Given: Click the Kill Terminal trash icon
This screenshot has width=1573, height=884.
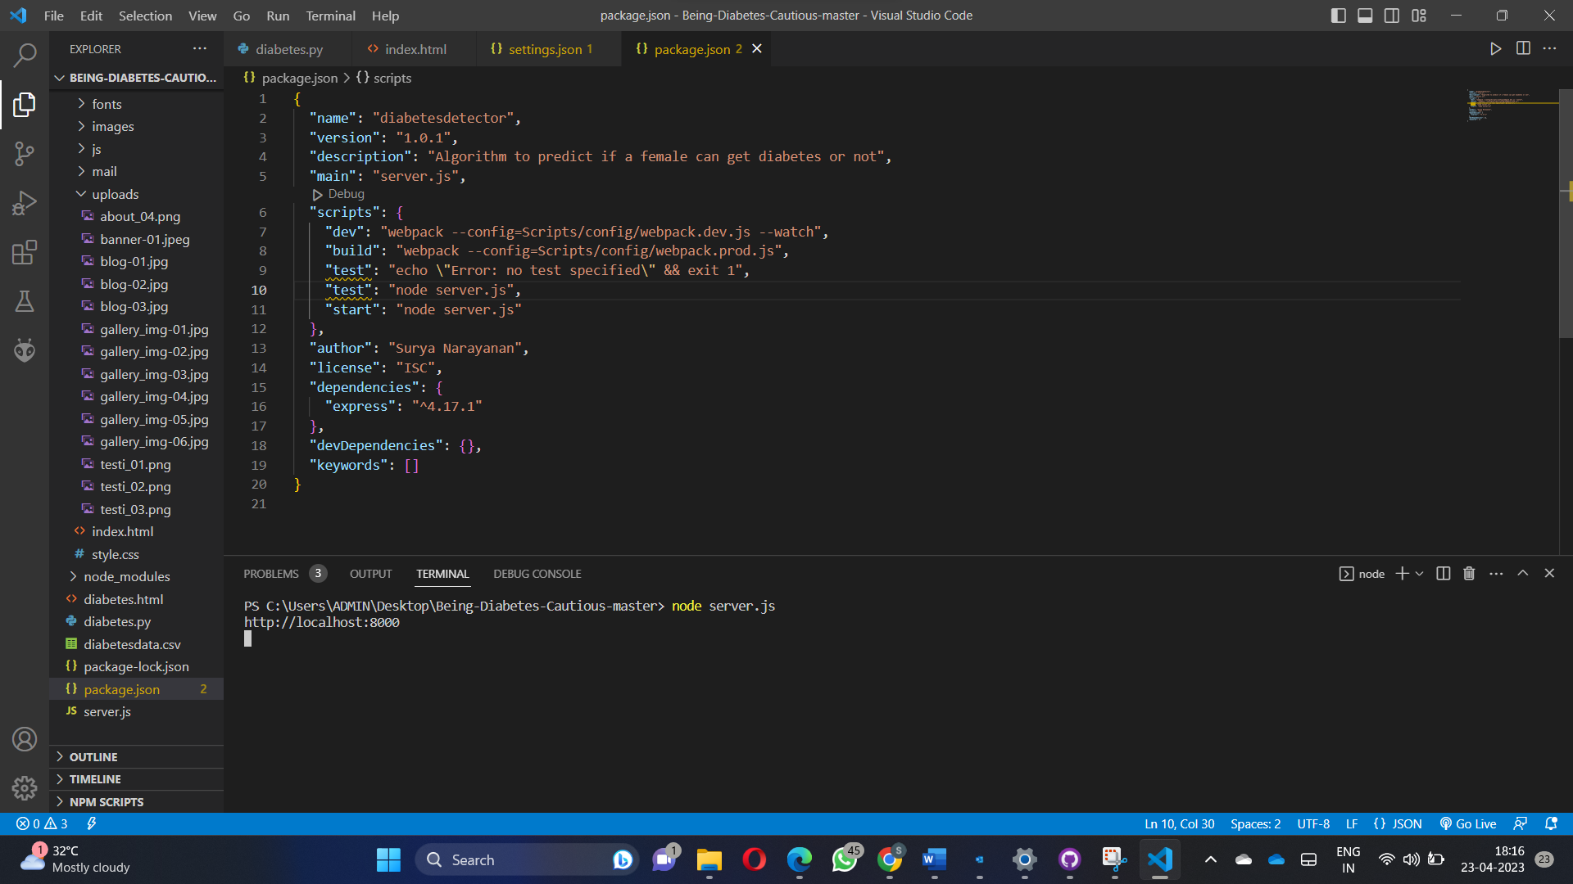Looking at the screenshot, I should 1469,574.
